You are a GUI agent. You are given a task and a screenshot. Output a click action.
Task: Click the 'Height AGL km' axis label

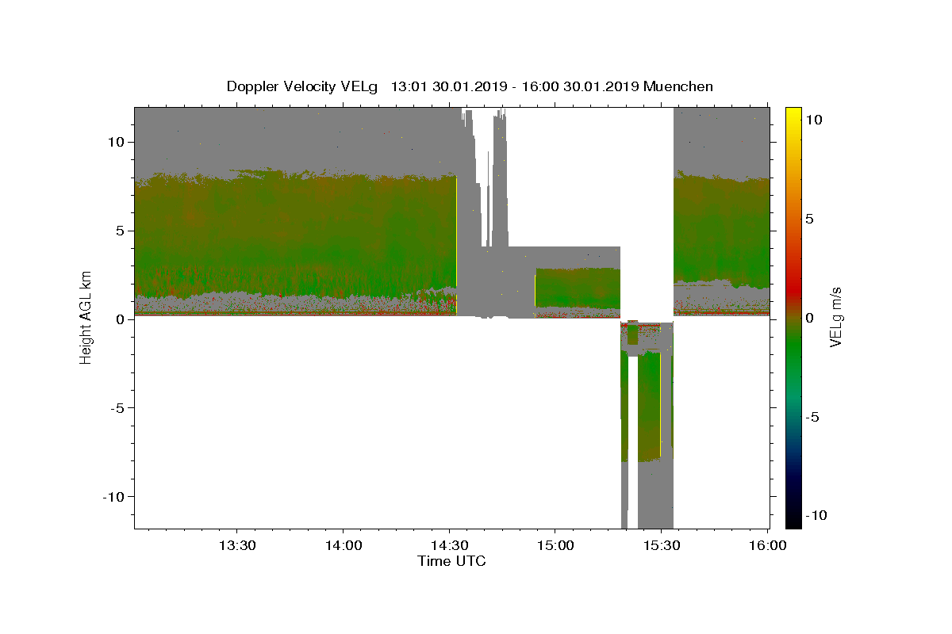(x=86, y=317)
